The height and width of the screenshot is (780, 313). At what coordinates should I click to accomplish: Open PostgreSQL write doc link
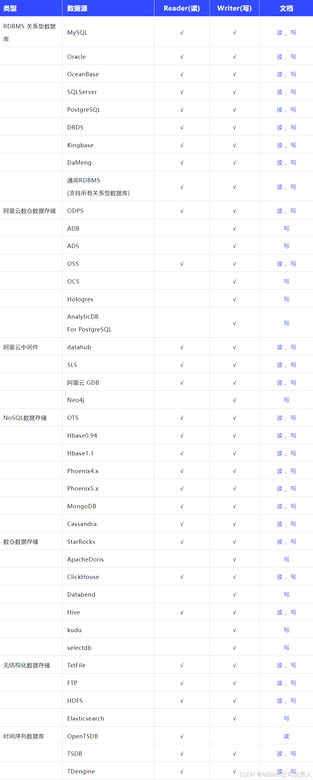[x=293, y=110]
